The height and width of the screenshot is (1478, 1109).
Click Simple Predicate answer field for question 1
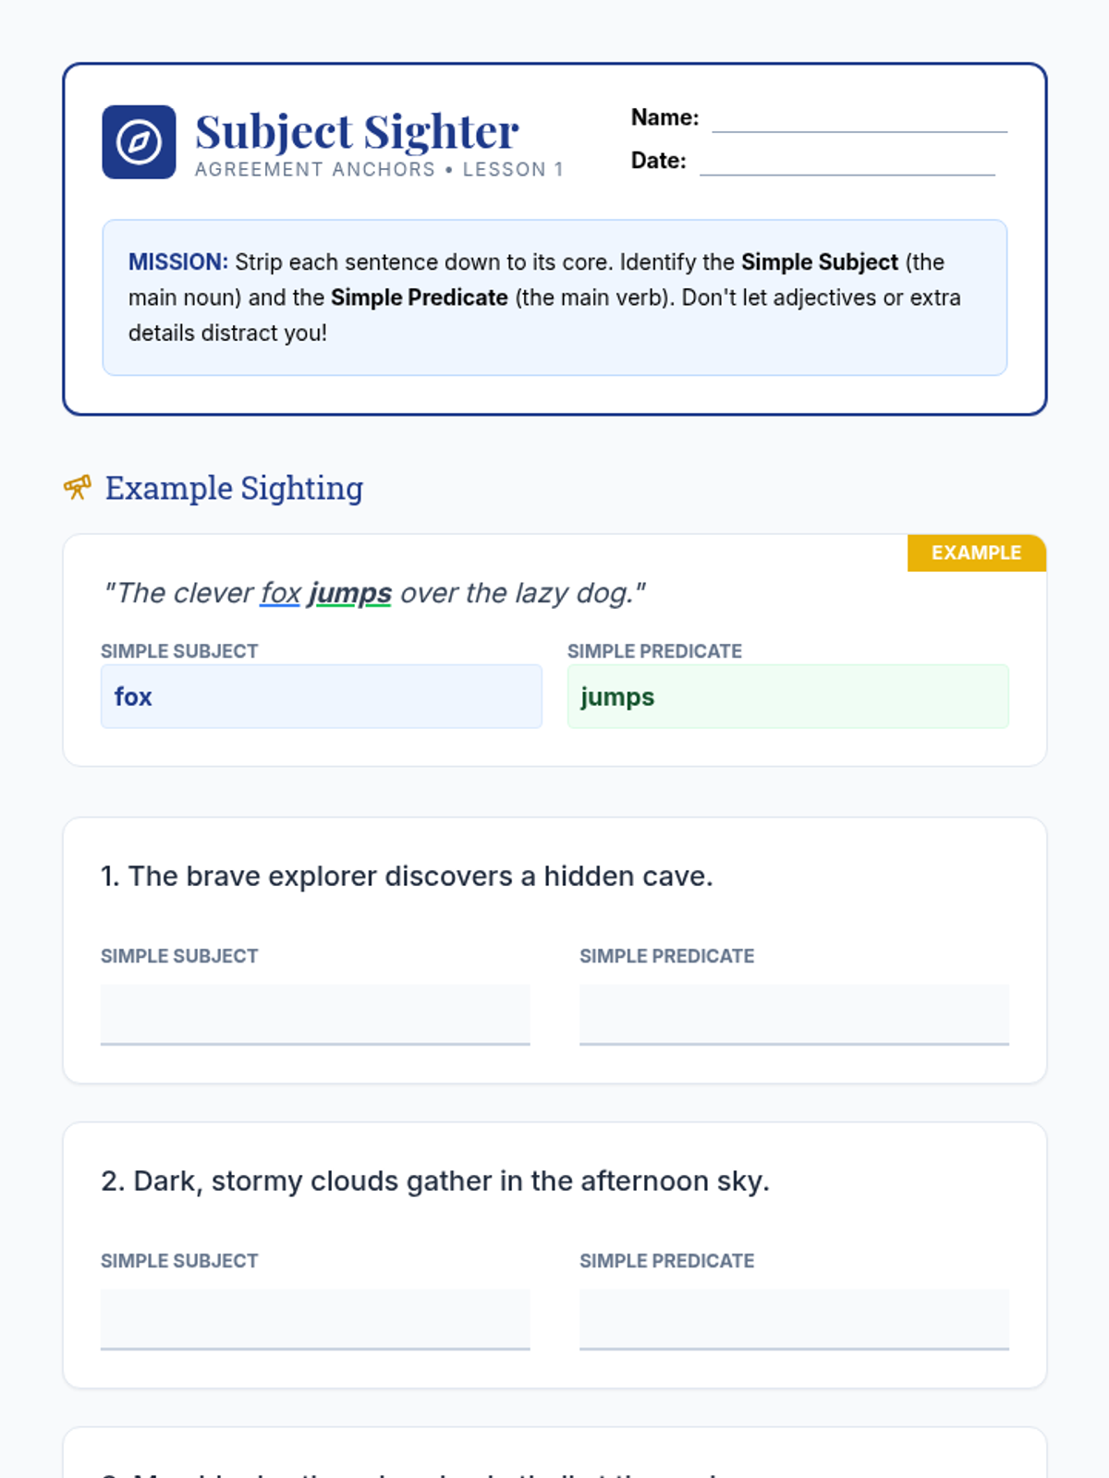794,1013
